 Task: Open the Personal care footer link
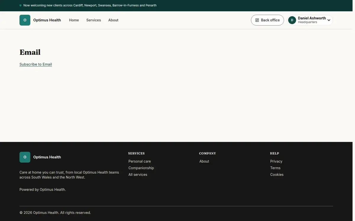click(x=140, y=161)
